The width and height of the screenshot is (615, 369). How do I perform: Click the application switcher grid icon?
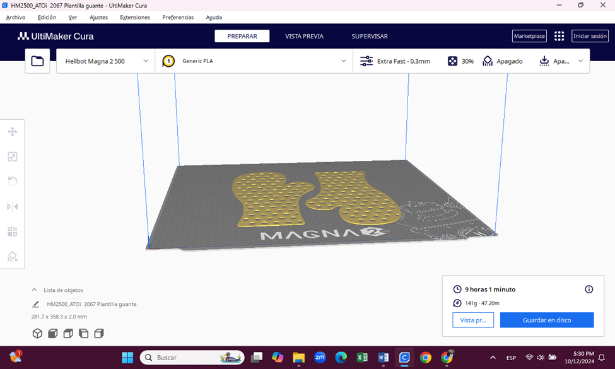559,36
